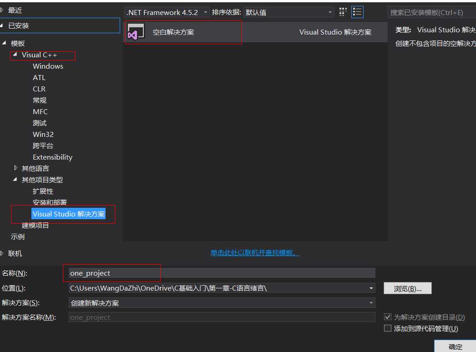This screenshot has width=476, height=352.
Task: Select the ATL template category
Action: [x=39, y=77]
